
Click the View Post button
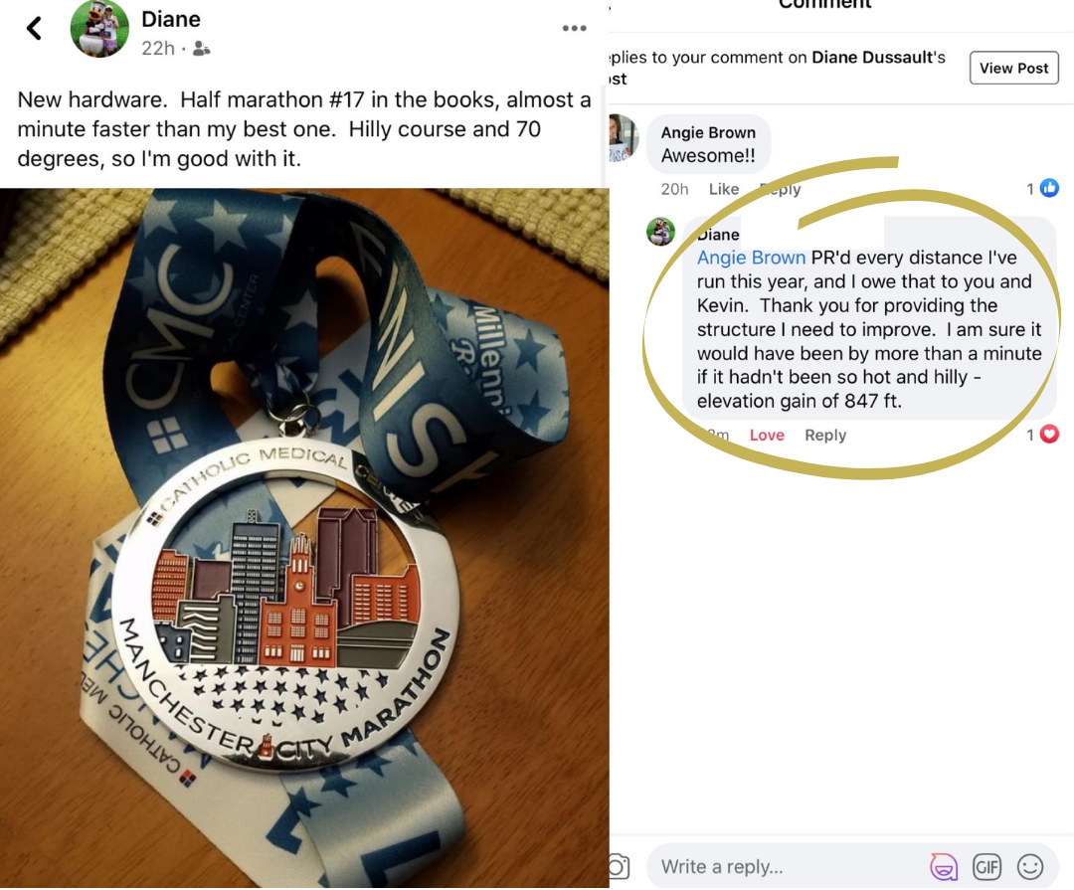[1013, 68]
